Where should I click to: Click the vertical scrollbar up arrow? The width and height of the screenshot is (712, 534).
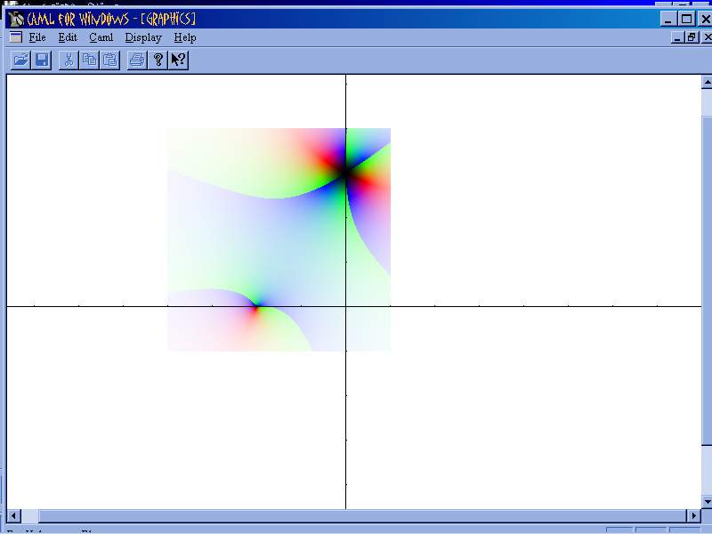707,82
